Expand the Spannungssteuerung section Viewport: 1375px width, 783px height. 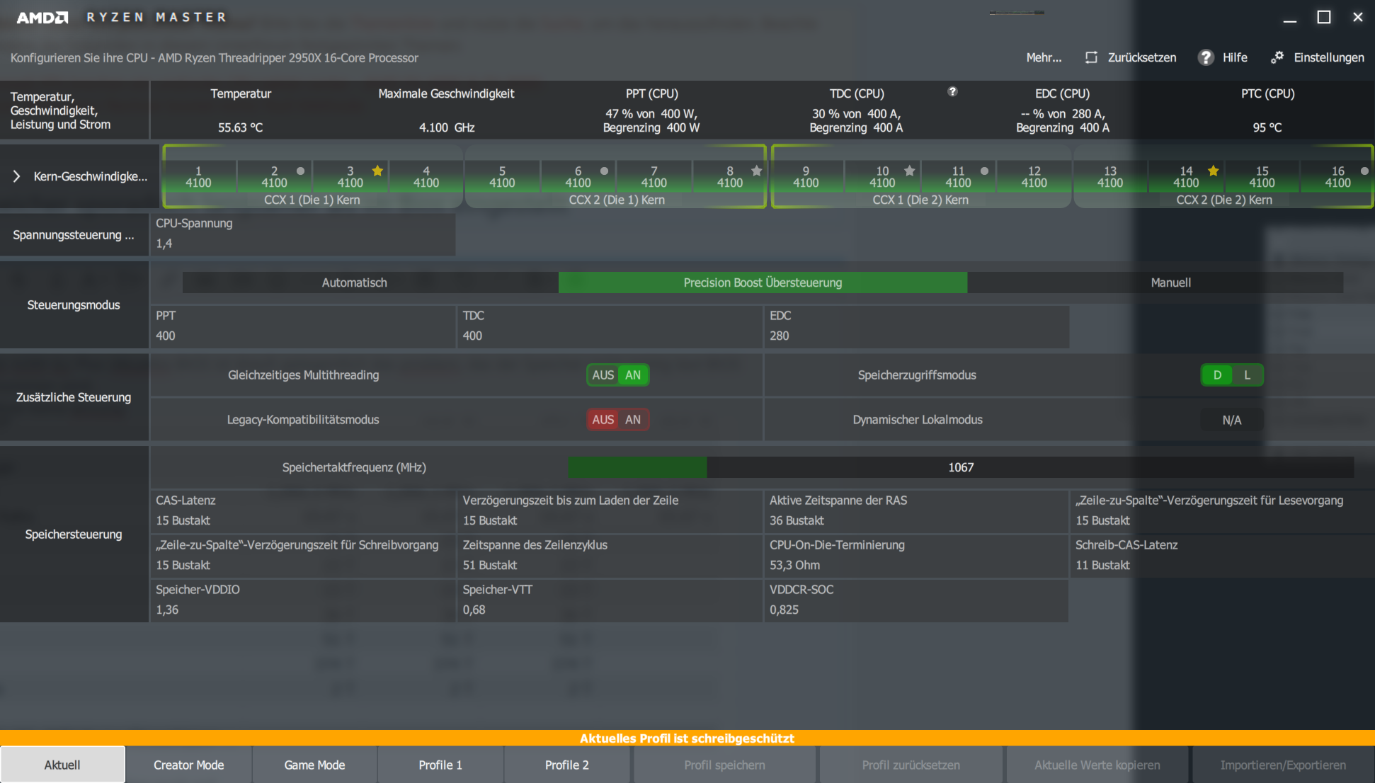[x=74, y=235]
